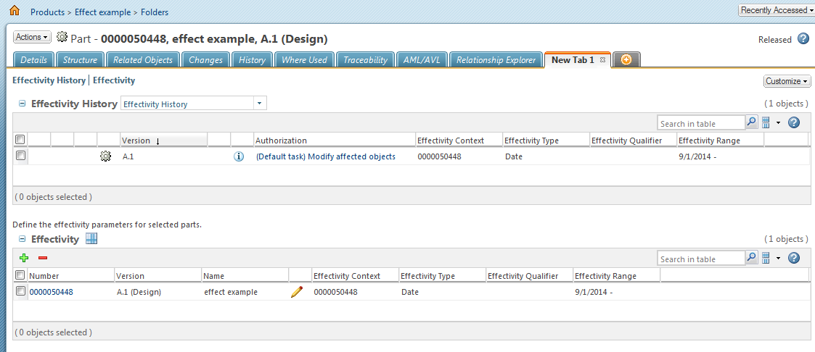The height and width of the screenshot is (352, 815).
Task: Check the 0000050448 part row checkbox
Action: click(20, 291)
